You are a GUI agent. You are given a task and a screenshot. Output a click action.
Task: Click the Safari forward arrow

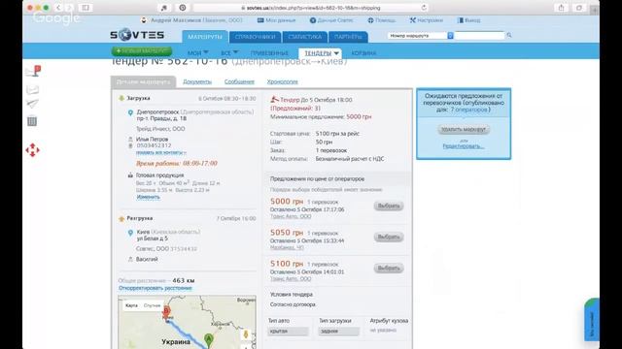[x=69, y=8]
